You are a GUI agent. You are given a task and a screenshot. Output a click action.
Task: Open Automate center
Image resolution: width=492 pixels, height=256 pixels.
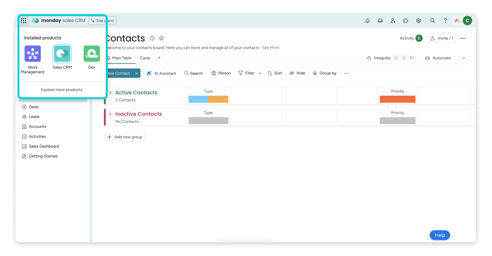click(x=438, y=58)
